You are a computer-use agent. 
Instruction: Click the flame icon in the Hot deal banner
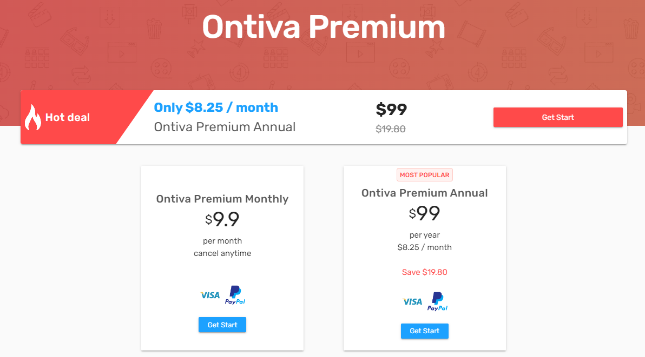(x=34, y=116)
